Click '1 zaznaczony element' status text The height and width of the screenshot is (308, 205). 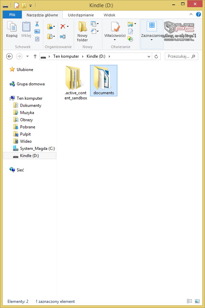tap(55, 301)
